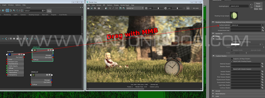This screenshot has height=98, width=265.
Task: Click the Show button next to filter
Action: click(x=49, y=11)
